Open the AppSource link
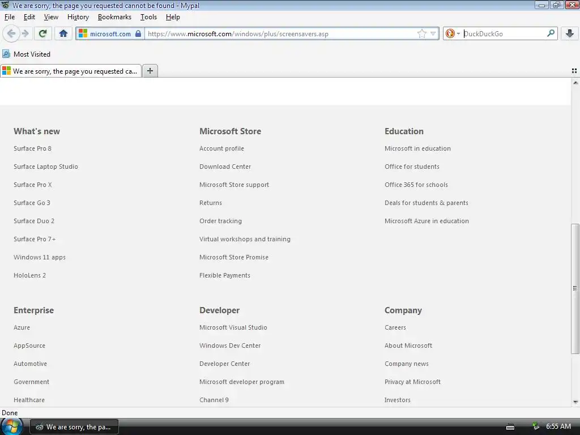 (x=29, y=346)
